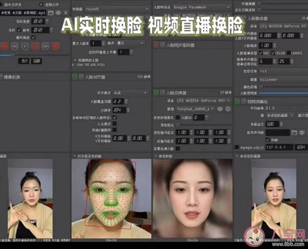The height and width of the screenshot is (249, 308).
Task: Enable the 冻结Z轴旋转 checkbox
Action: [114, 130]
